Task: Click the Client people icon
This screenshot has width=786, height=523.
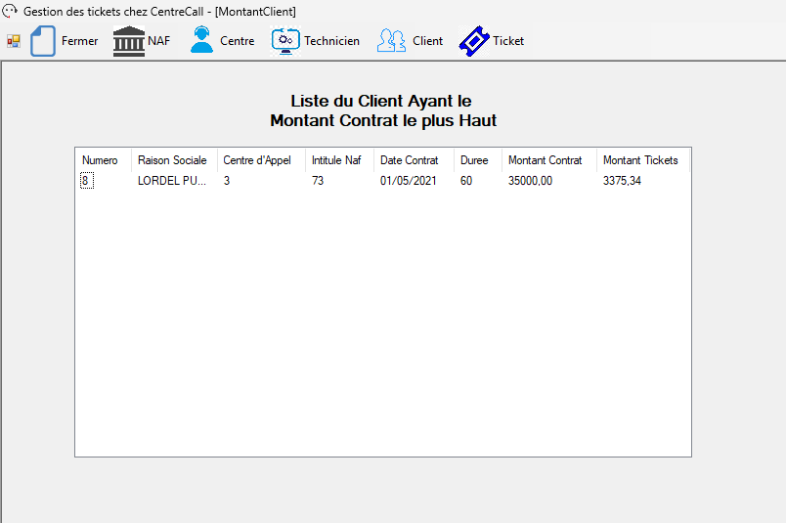Action: [391, 41]
